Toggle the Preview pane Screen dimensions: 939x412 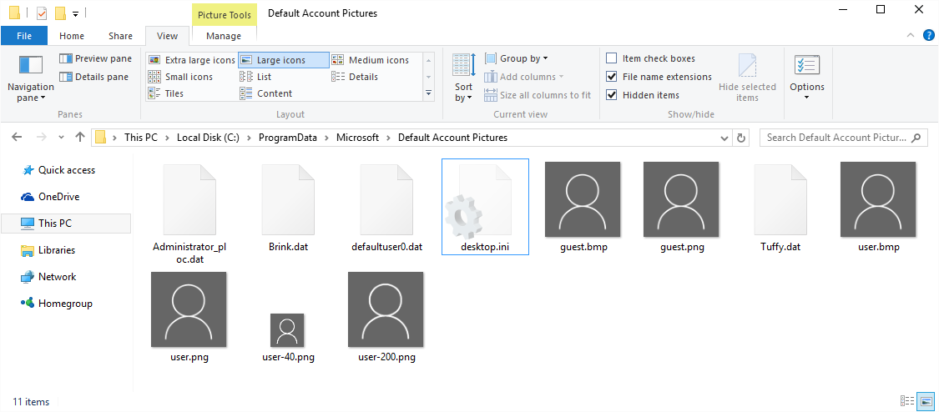coord(95,58)
